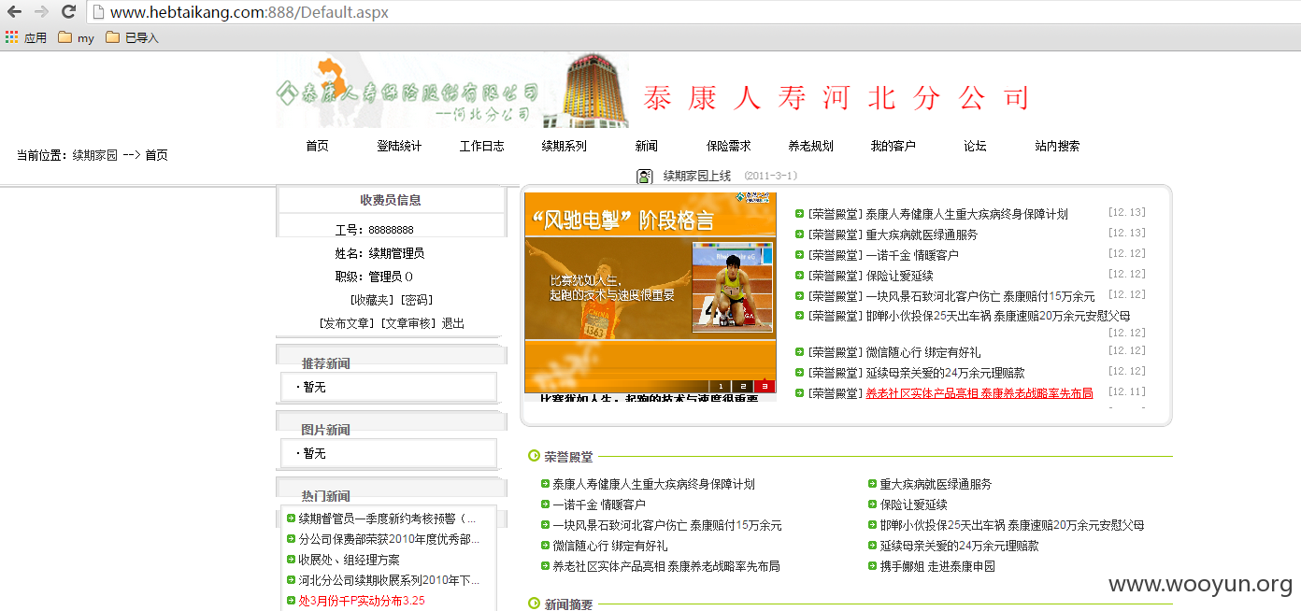
Task: Reload the page with the refresh icon
Action: pos(68,12)
